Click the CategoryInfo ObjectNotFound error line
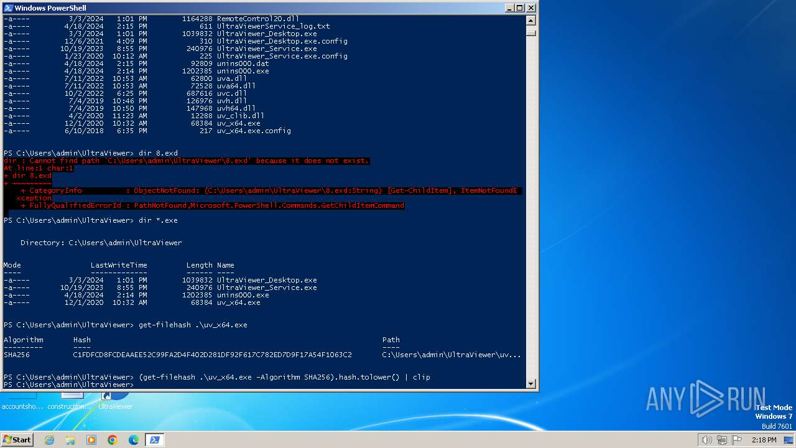 click(x=269, y=190)
